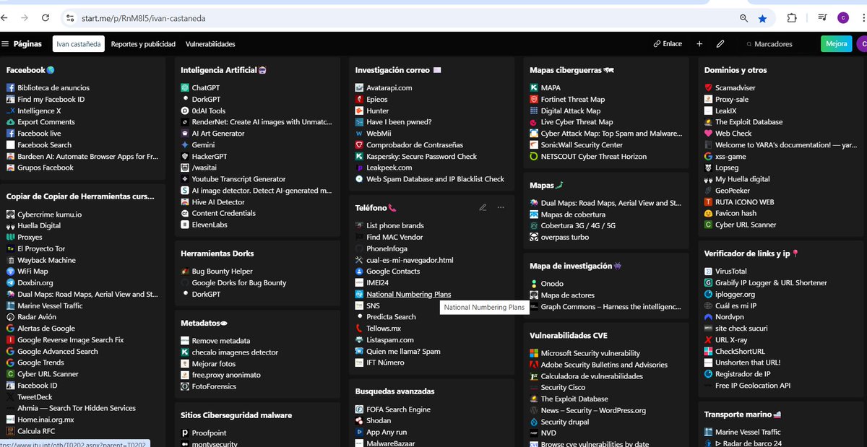This screenshot has width=867, height=447.
Task: Open Hive AI Detector link
Action: (218, 202)
